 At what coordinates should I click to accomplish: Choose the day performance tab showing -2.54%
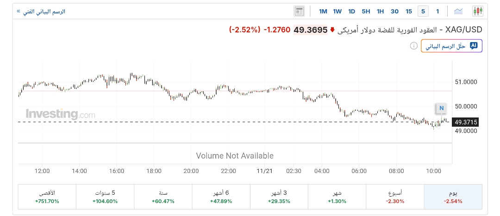click(453, 197)
